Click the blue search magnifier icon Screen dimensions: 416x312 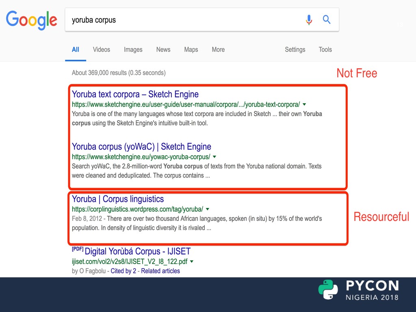[x=327, y=19]
